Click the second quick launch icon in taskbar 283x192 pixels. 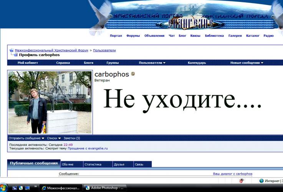click(21, 188)
